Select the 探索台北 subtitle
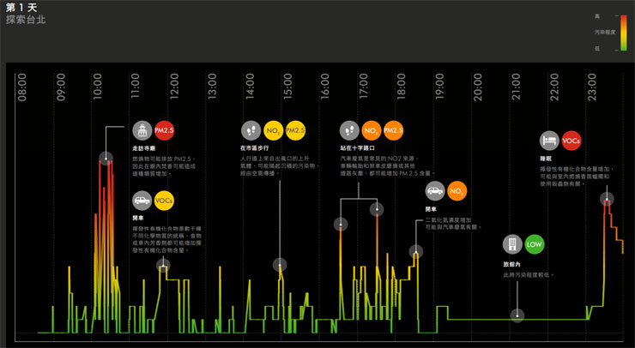The image size is (635, 348). 25,20
